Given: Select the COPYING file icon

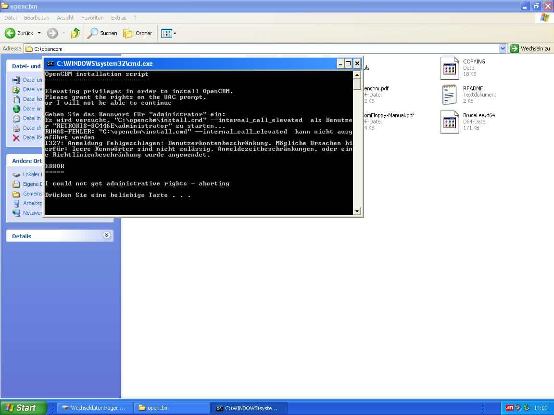Looking at the screenshot, I should [450, 68].
